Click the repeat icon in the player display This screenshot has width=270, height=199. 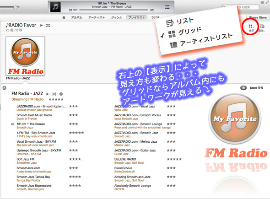(x=70, y=10)
